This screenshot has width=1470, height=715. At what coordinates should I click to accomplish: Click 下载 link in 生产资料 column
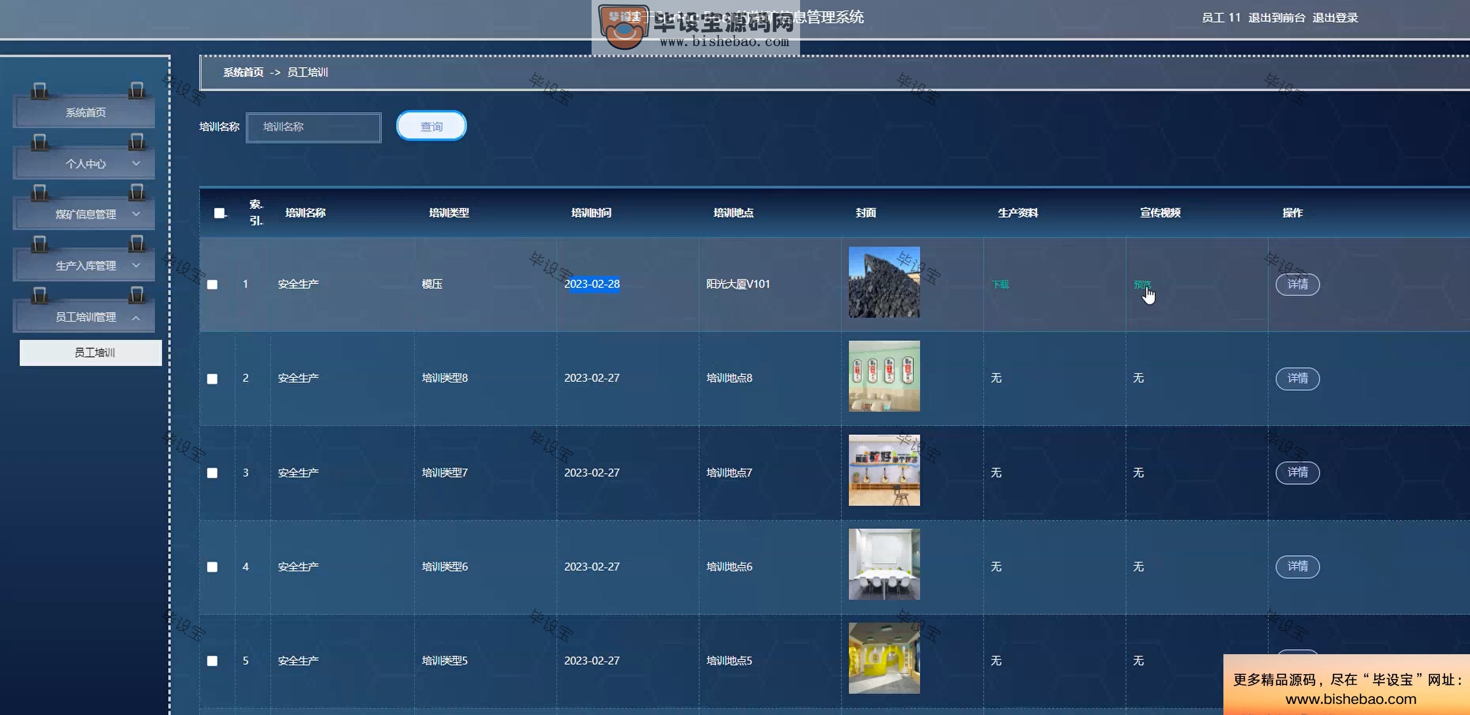(x=1000, y=284)
